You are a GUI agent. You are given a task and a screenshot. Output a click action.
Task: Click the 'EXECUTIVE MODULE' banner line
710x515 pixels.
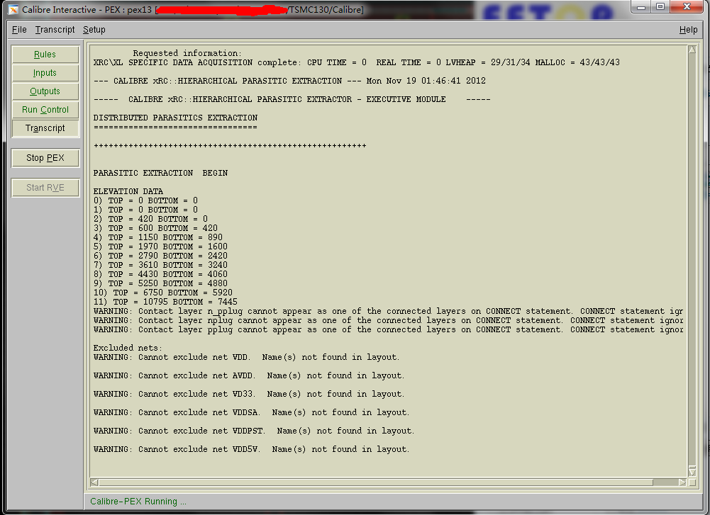tap(292, 99)
